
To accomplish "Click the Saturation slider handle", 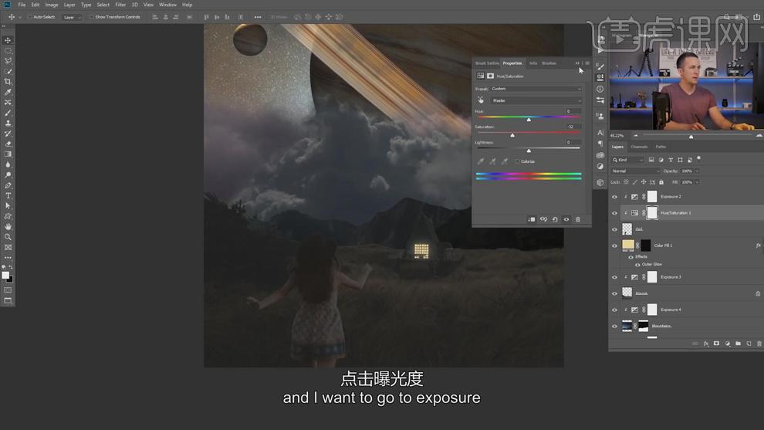I will [x=512, y=135].
